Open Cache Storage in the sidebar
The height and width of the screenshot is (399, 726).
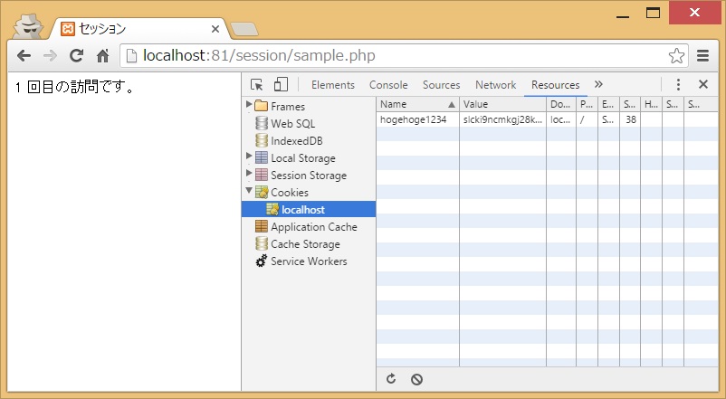click(x=305, y=244)
